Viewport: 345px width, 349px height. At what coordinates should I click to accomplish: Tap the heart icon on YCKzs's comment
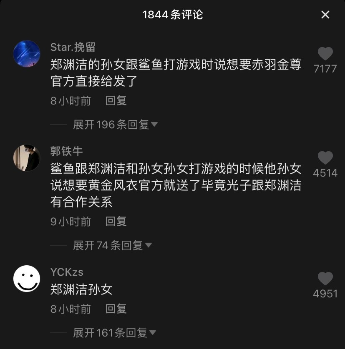[325, 279]
